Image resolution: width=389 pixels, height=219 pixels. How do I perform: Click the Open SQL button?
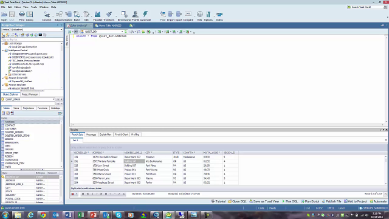pos(237,201)
